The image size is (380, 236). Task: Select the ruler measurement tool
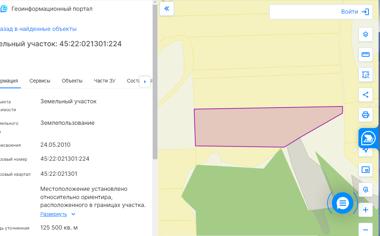click(366, 55)
